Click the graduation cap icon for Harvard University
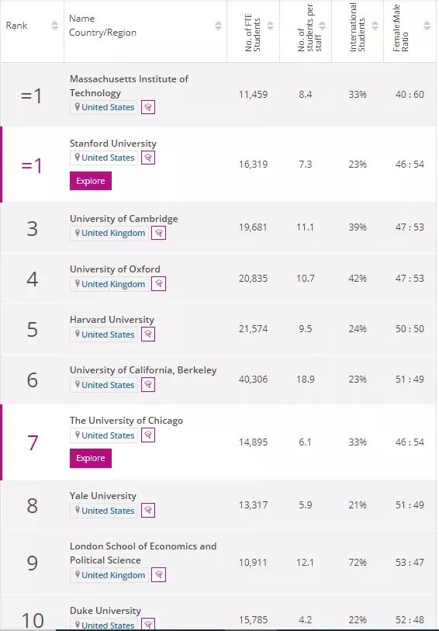The height and width of the screenshot is (631, 439). 148,335
